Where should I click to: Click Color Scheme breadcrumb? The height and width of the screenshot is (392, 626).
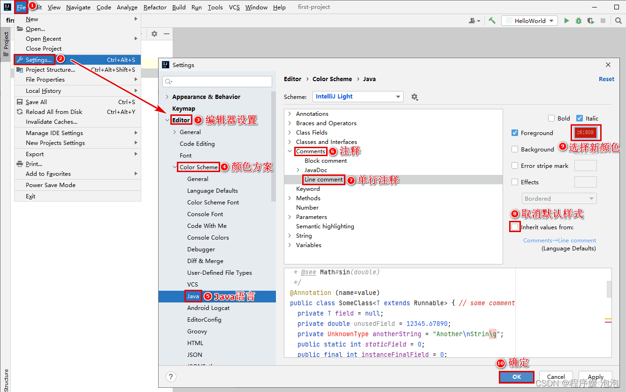tap(332, 79)
